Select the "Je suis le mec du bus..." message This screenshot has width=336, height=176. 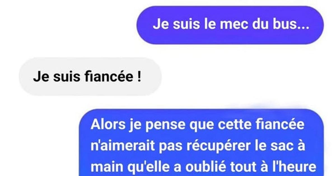[230, 25]
